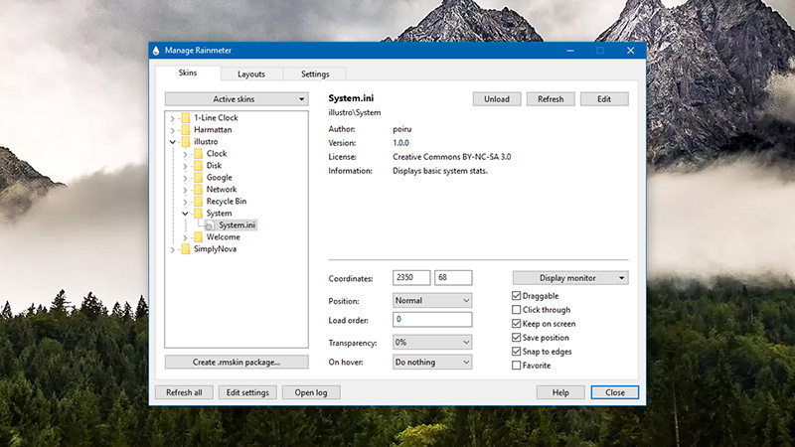The width and height of the screenshot is (795, 447).
Task: Toggle the Draggable checkbox
Action: point(516,295)
